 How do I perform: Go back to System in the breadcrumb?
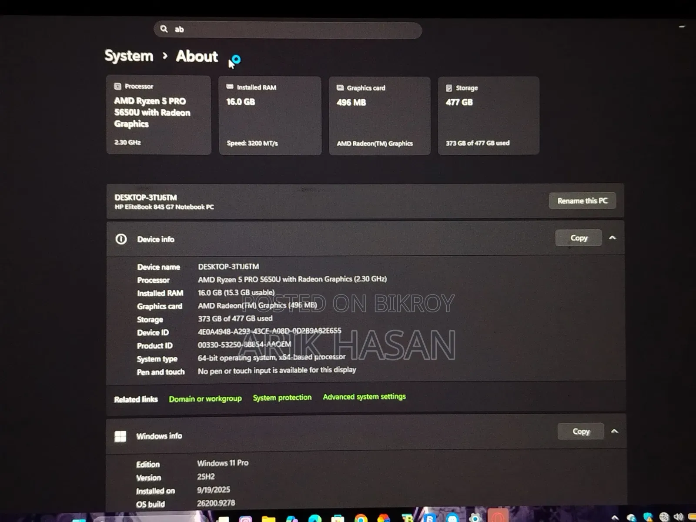click(x=129, y=56)
